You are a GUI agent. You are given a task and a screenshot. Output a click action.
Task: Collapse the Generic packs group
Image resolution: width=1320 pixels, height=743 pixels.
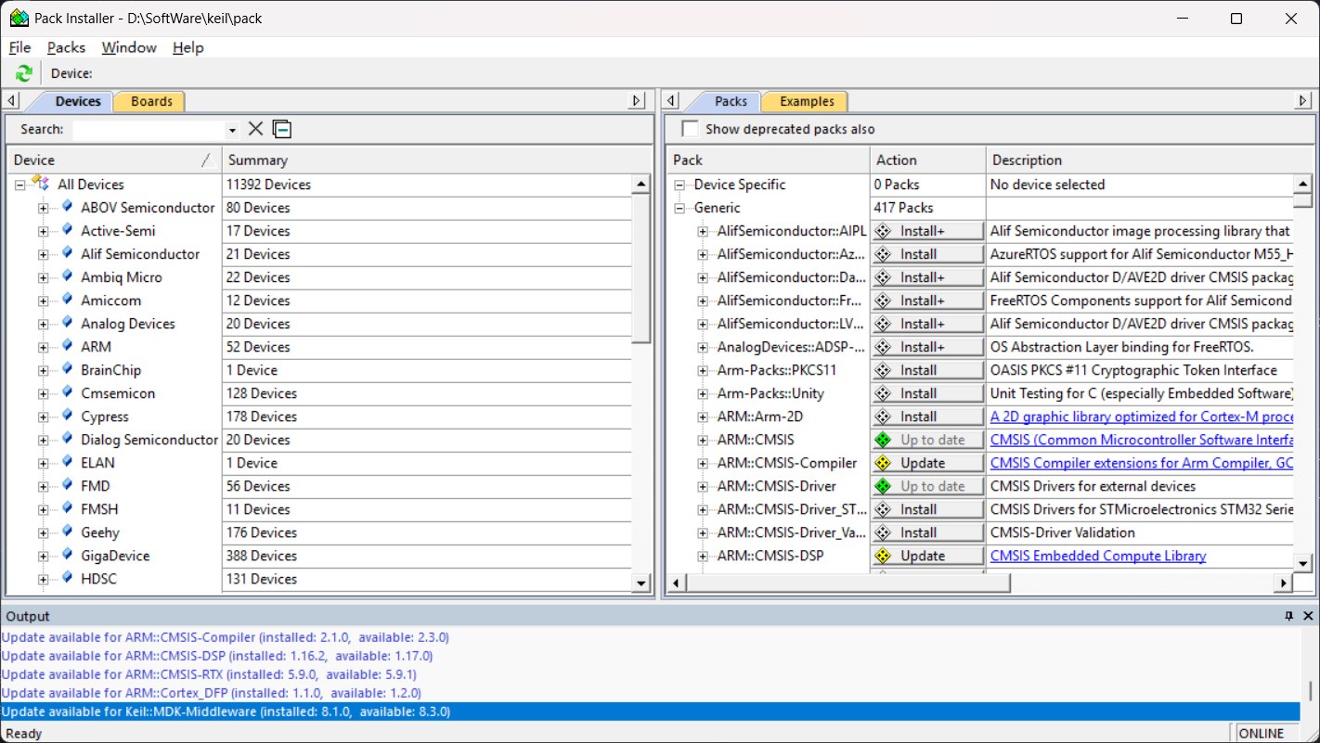680,208
